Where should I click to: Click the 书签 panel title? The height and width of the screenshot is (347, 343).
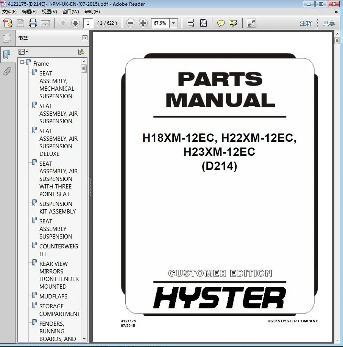(23, 38)
